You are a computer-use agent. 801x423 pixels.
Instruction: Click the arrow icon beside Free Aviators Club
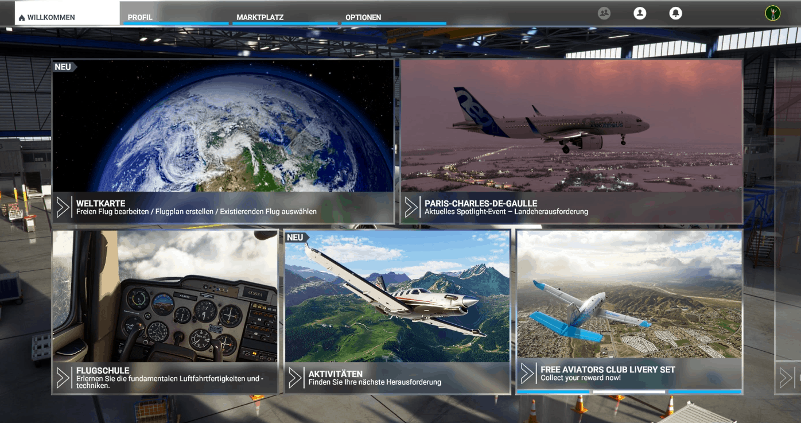pyautogui.click(x=527, y=374)
